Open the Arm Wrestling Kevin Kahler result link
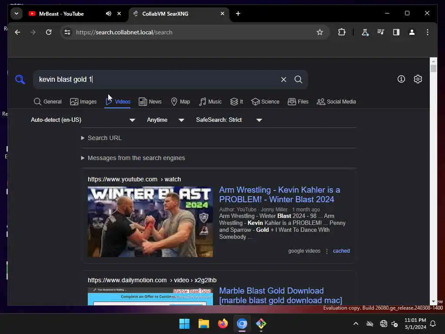Image resolution: width=445 pixels, height=334 pixels. pyautogui.click(x=279, y=194)
